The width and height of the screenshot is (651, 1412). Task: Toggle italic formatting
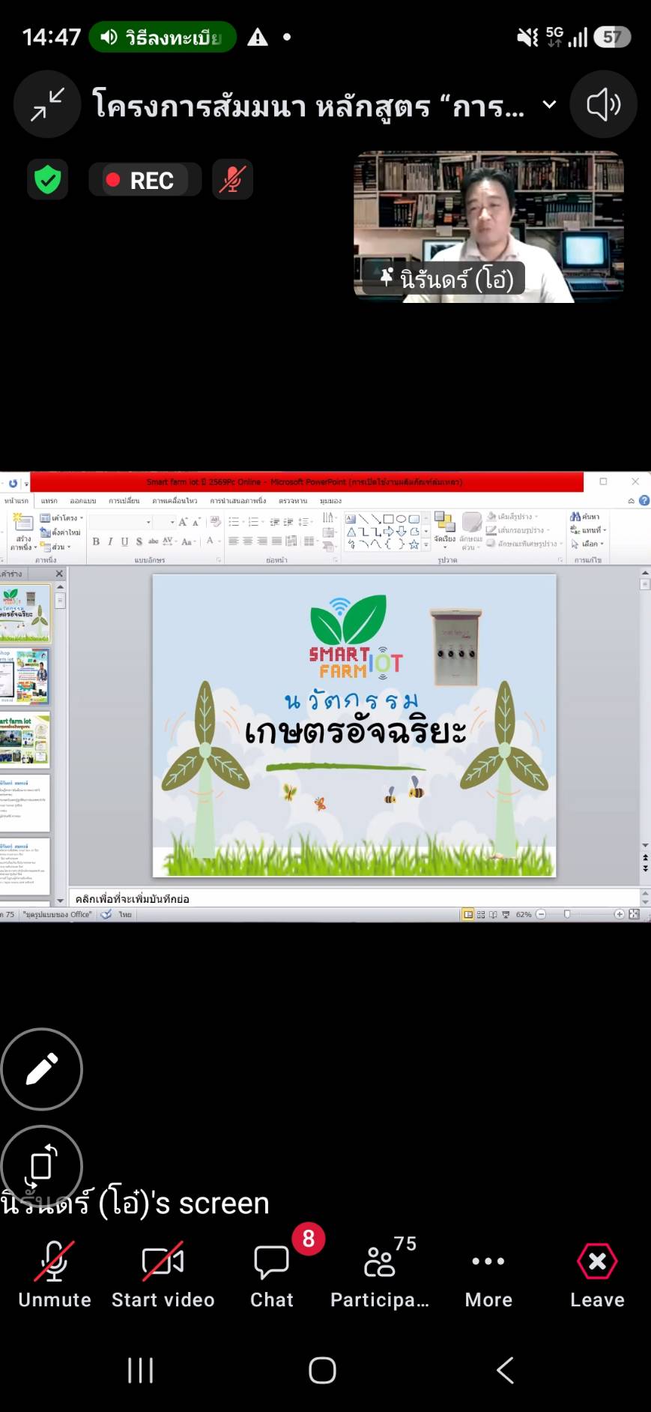pos(110,541)
